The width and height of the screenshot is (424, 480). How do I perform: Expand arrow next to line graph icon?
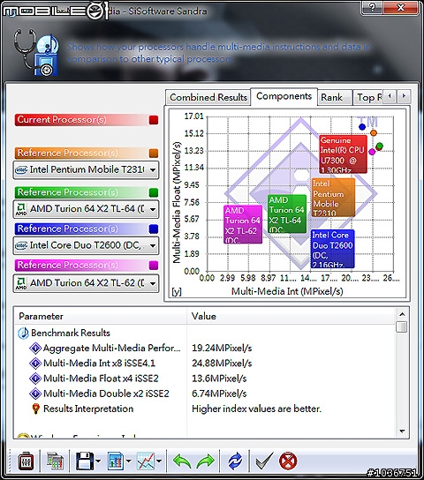click(159, 461)
